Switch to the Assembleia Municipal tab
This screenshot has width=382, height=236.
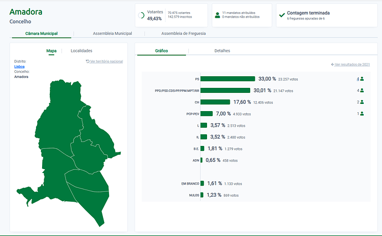click(x=112, y=34)
